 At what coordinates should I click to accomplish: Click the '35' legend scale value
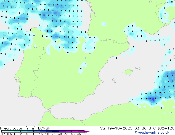click(x=66, y=134)
